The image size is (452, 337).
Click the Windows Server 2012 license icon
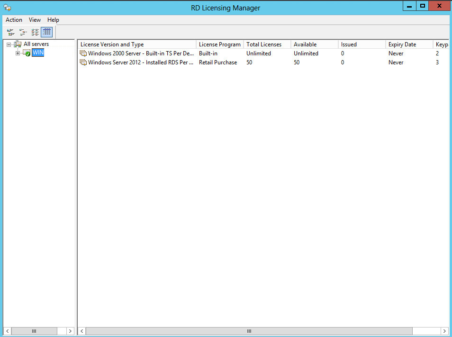click(83, 62)
